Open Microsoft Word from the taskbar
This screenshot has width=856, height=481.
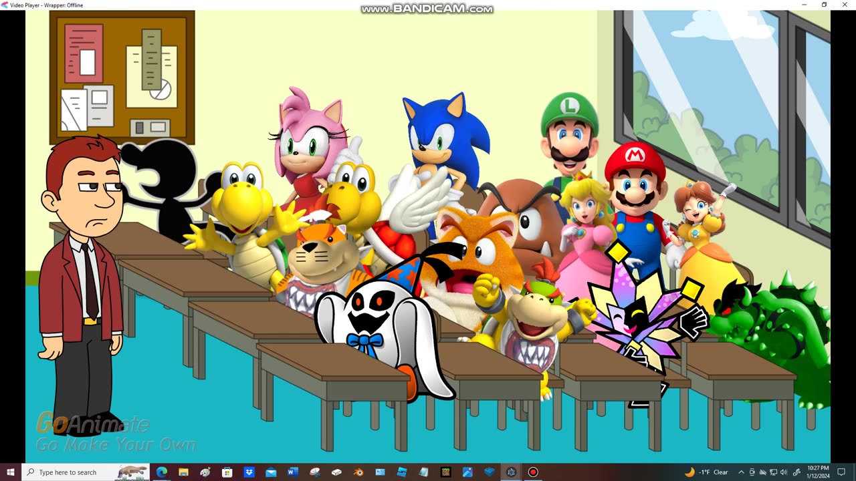coord(292,472)
